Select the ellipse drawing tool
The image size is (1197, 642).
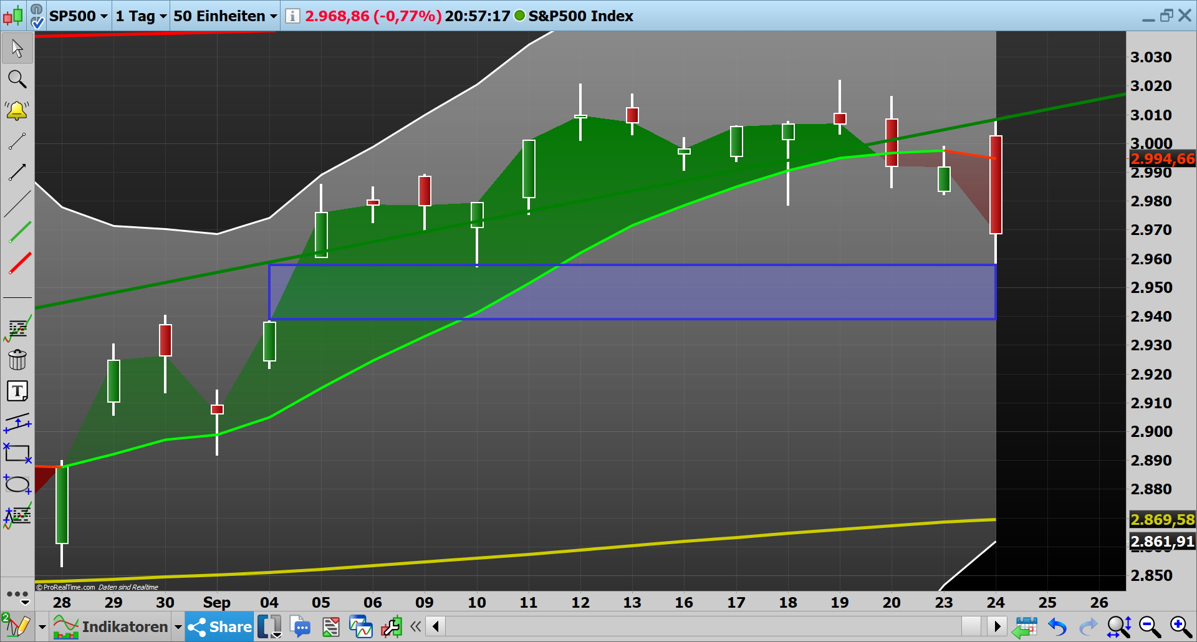(17, 484)
